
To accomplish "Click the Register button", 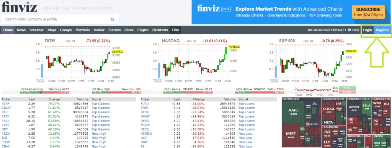I will [382, 30].
